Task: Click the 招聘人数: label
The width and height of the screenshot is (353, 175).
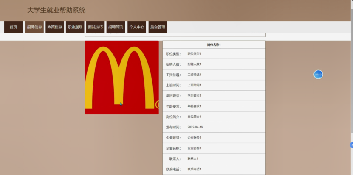Action: [173, 64]
